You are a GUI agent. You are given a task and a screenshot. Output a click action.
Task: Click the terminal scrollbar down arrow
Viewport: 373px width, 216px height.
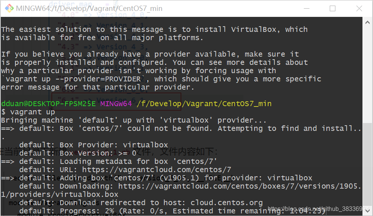coord(367,210)
